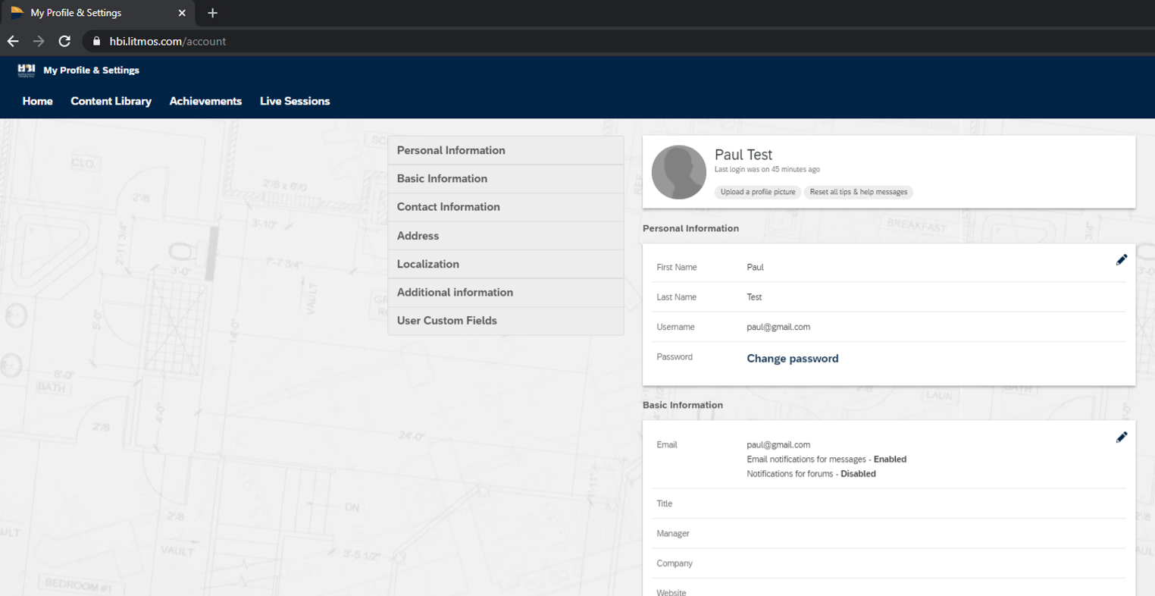The image size is (1155, 596).
Task: Click the browser back arrow
Action: [13, 42]
